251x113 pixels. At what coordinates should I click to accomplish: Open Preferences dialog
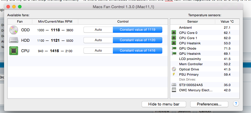tap(209, 104)
